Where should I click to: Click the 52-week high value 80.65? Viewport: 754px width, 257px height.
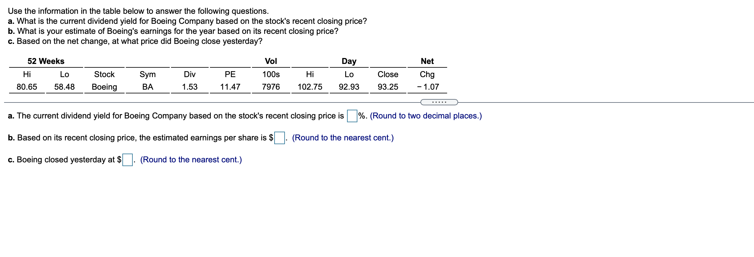(x=27, y=87)
